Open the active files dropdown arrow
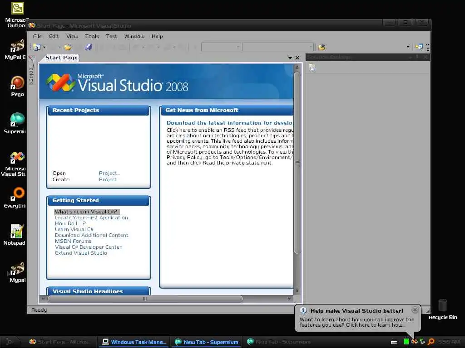This screenshot has width=465, height=348. pyautogui.click(x=290, y=58)
